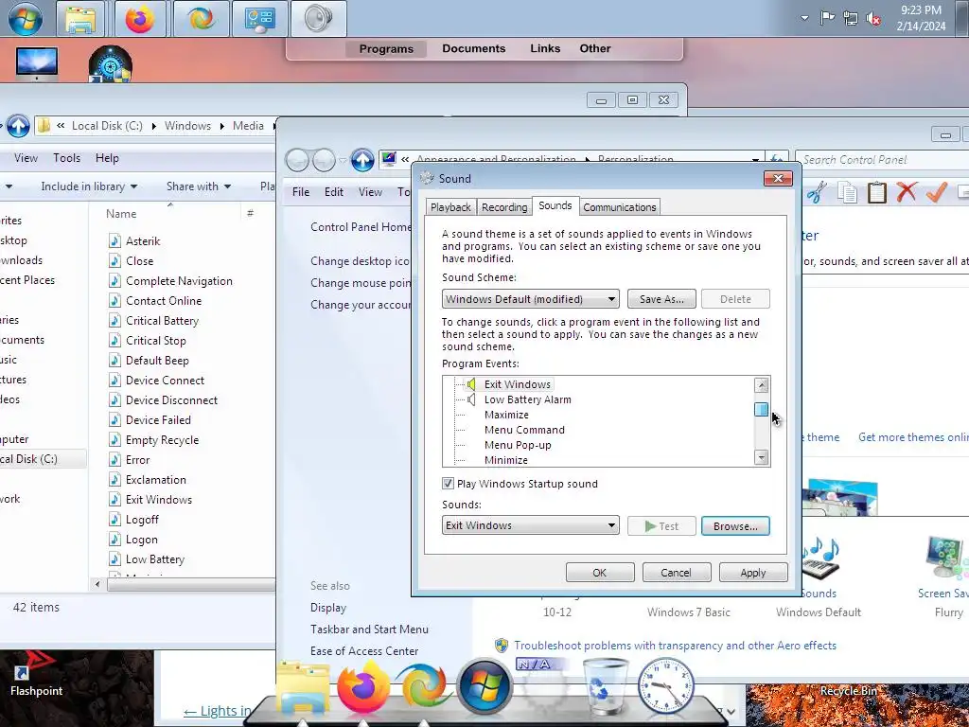Click the orange checkmark toolbar icon
The image size is (969, 727).
936,191
